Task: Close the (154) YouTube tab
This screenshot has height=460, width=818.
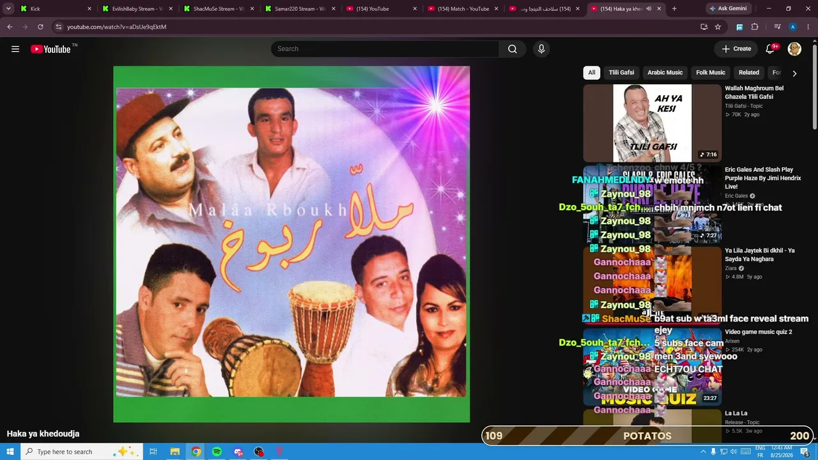Action: (415, 9)
